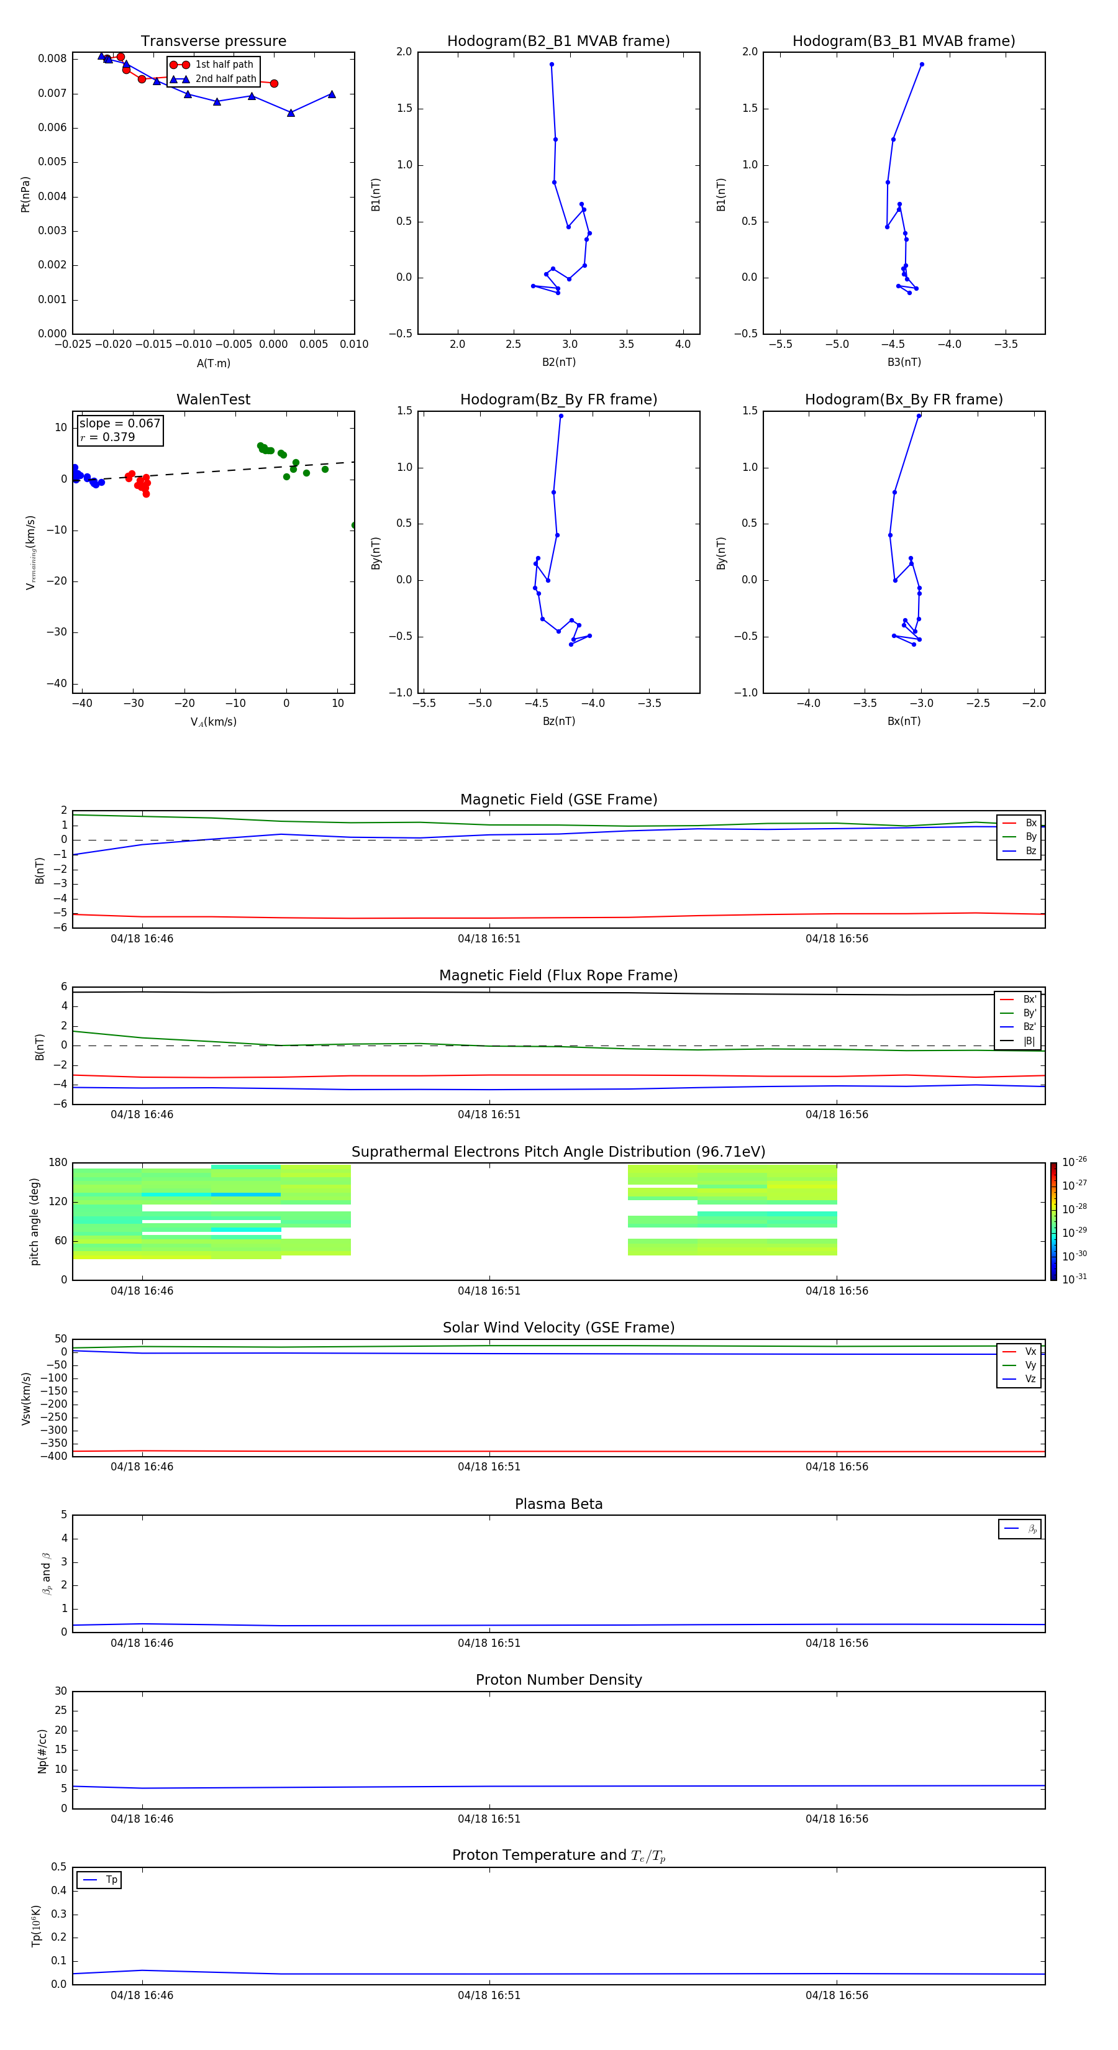1118x2050 pixels.
Task: Click the "Proton Number Density" title
Action: pos(558,1680)
